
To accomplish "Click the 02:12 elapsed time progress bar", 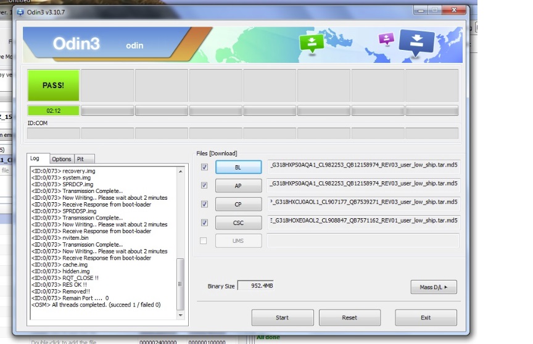I will pos(54,111).
